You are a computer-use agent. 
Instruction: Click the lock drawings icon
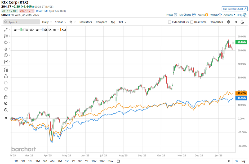coord(6,76)
